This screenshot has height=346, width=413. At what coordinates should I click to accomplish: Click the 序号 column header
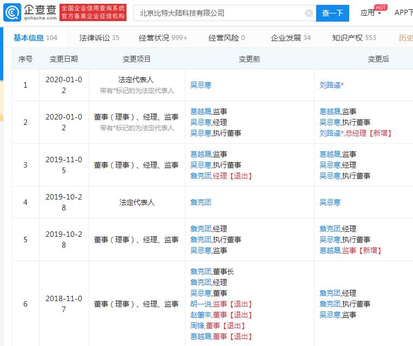click(x=25, y=59)
